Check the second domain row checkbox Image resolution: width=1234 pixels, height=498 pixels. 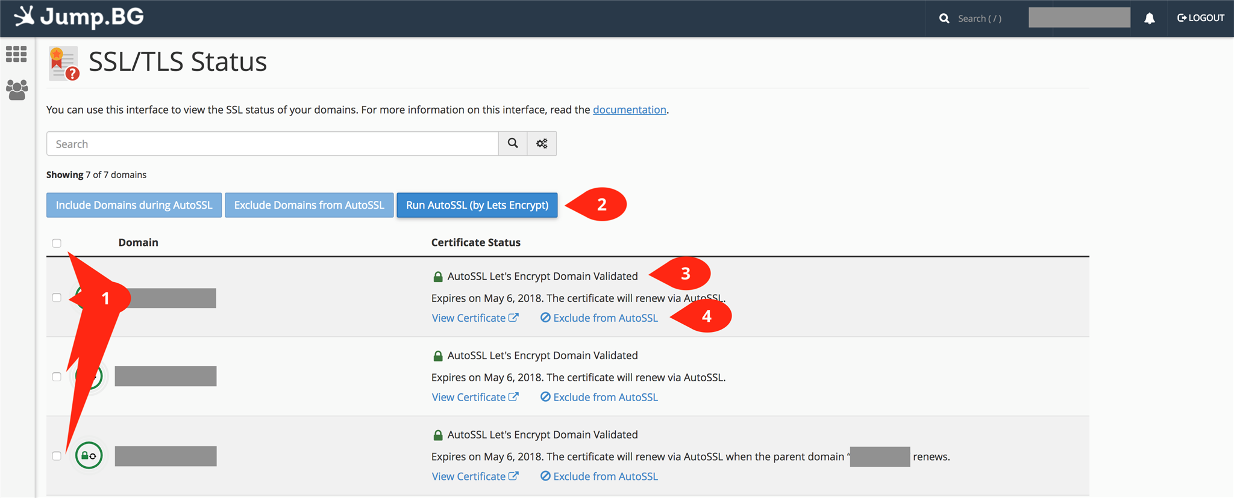click(x=57, y=377)
